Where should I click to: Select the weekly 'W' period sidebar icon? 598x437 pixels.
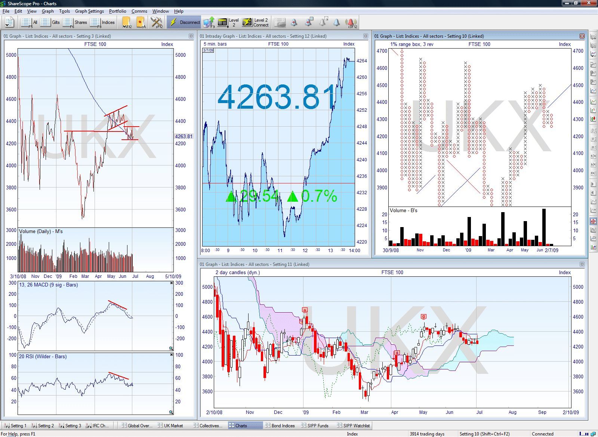point(593,139)
